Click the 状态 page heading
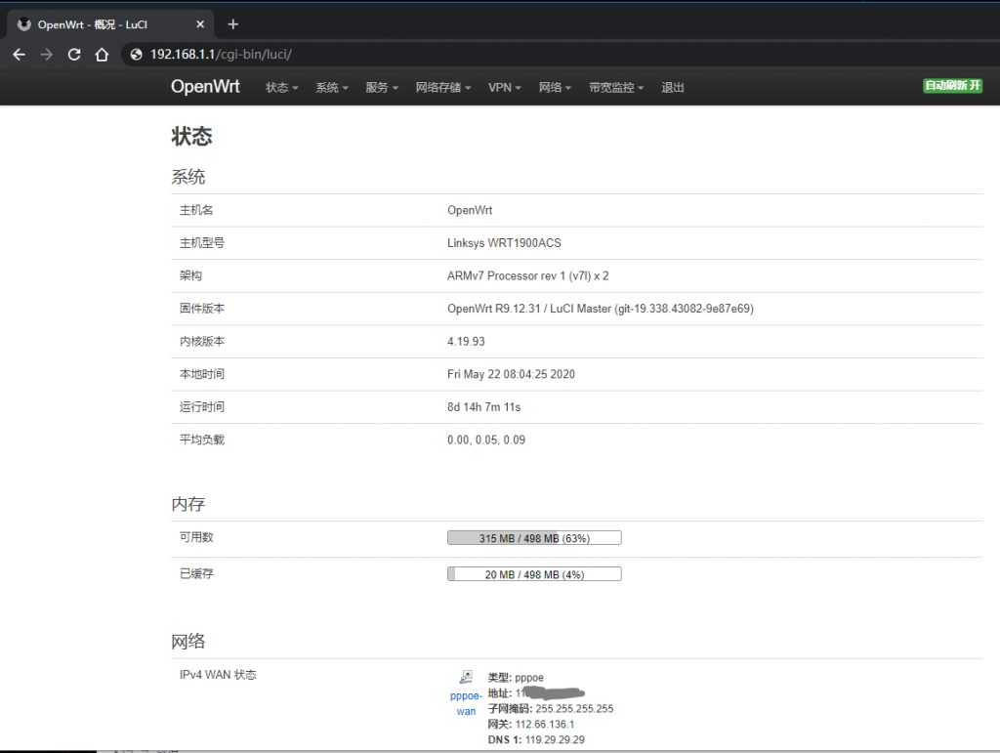The width and height of the screenshot is (1000, 753). pyautogui.click(x=192, y=137)
